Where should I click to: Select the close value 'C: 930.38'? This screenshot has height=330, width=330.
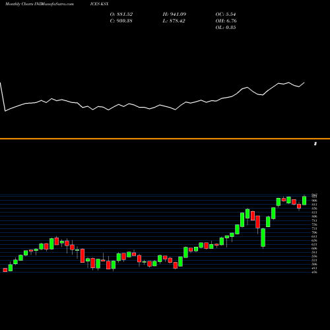121,21
